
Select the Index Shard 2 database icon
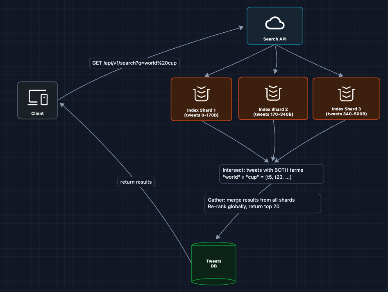(x=273, y=93)
